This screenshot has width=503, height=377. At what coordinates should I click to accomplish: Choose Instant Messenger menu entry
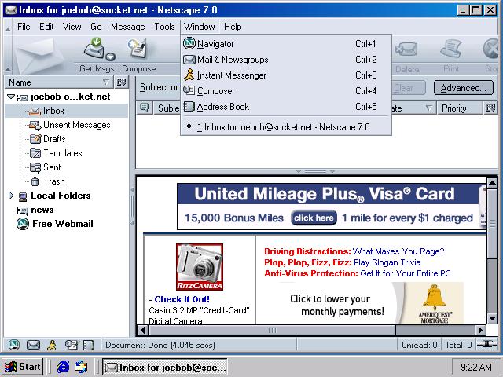point(286,75)
